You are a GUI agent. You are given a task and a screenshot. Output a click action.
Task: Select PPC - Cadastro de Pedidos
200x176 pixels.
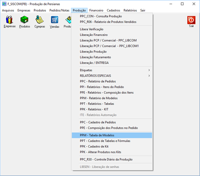click(x=112, y=122)
